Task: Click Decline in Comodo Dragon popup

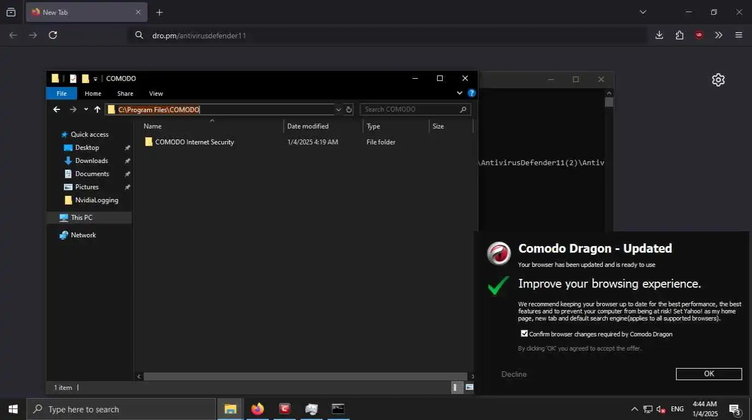Action: (x=514, y=374)
